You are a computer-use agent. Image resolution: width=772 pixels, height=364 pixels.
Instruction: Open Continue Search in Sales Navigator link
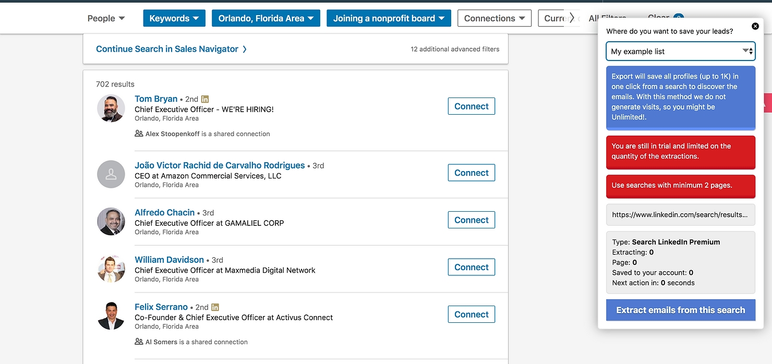(171, 49)
